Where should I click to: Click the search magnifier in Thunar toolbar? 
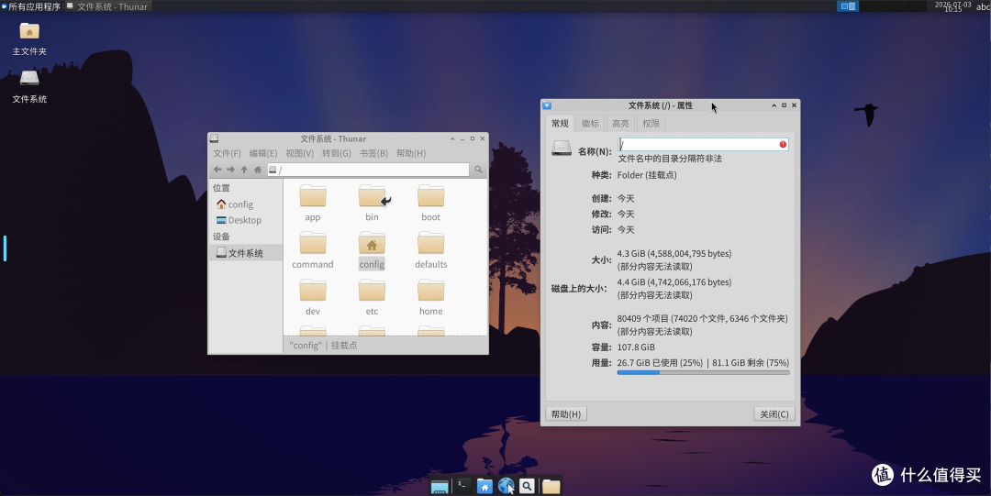(x=478, y=170)
